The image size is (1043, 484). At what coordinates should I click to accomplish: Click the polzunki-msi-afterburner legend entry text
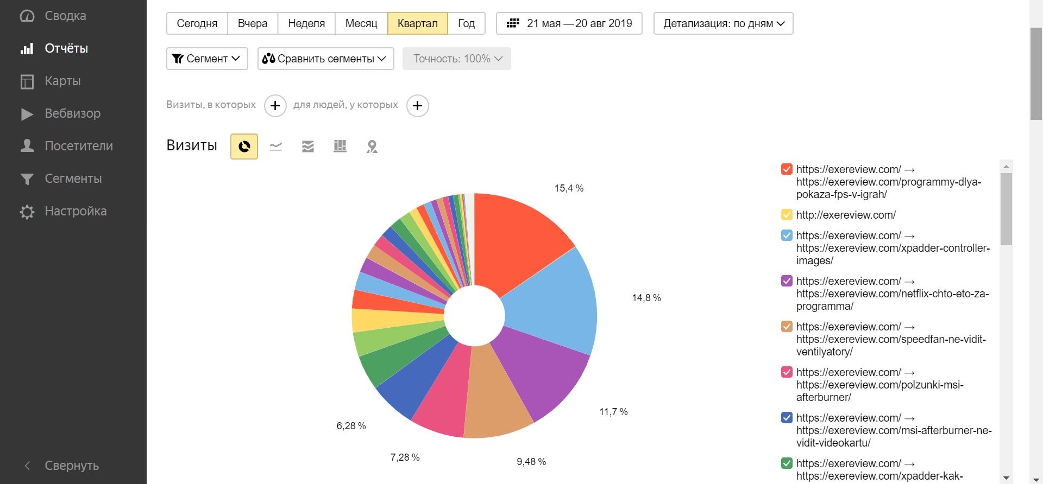(880, 385)
